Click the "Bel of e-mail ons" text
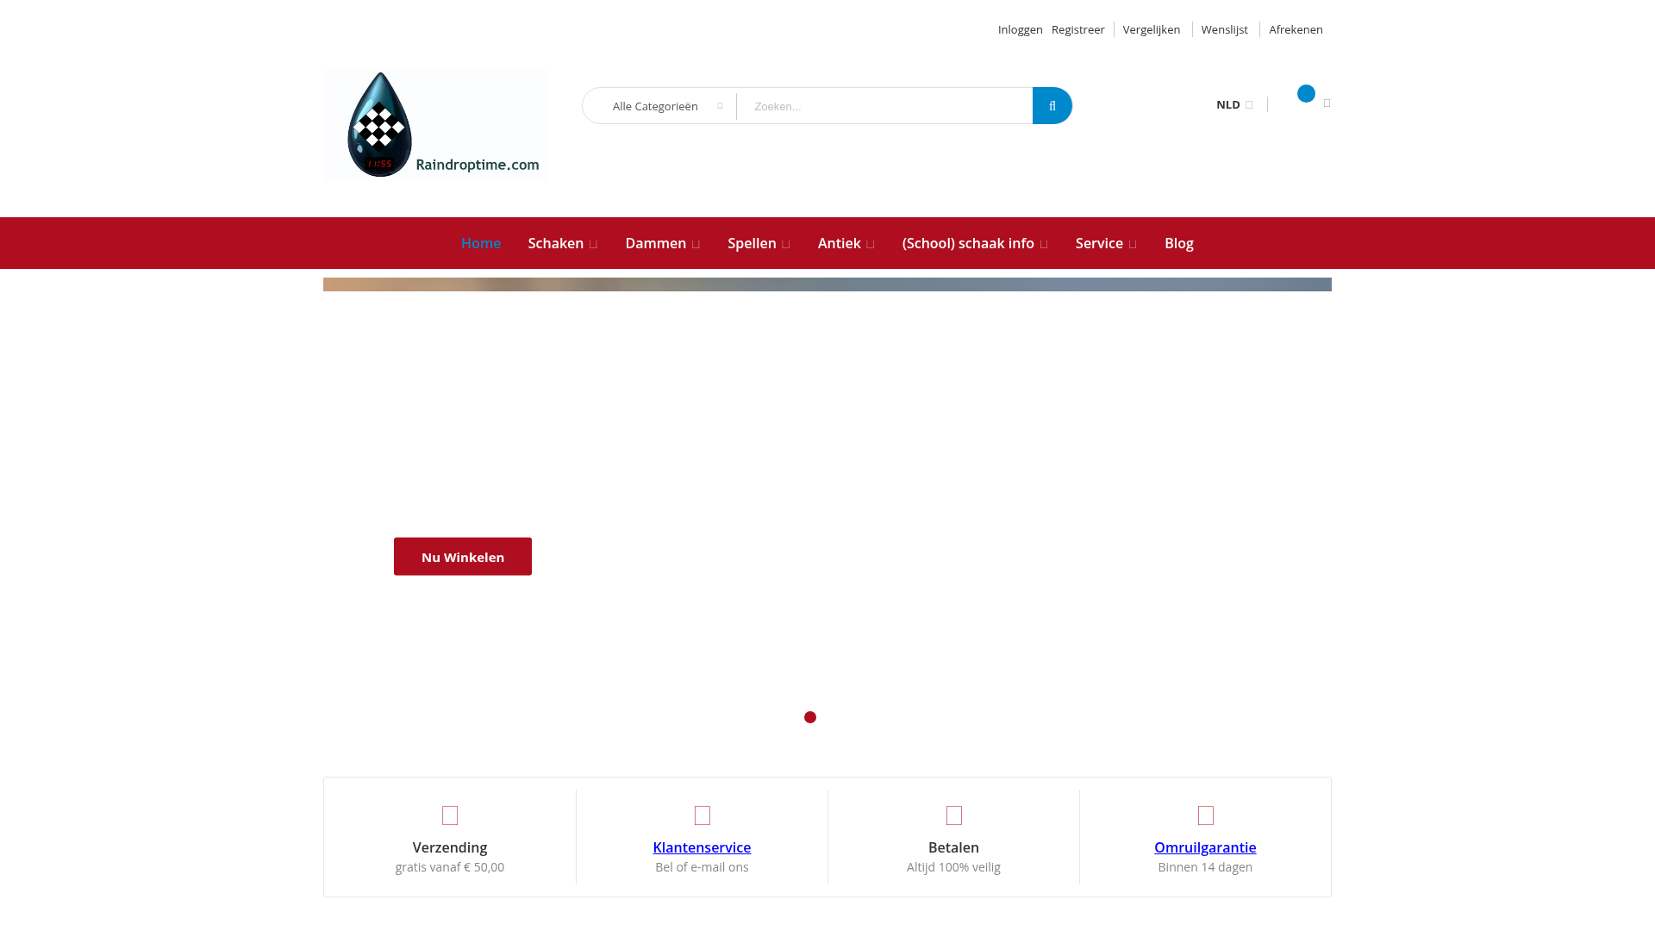Image resolution: width=1655 pixels, height=931 pixels. tap(702, 867)
